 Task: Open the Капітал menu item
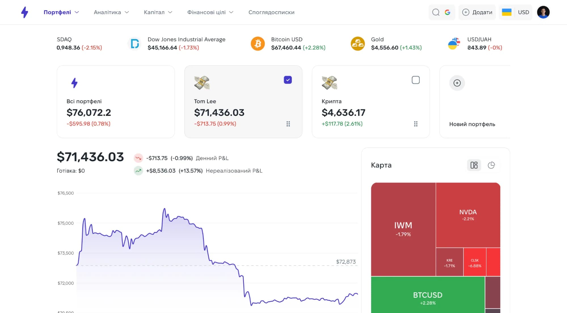(x=154, y=12)
